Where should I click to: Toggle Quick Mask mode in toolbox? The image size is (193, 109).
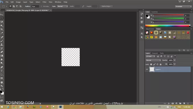click(2, 97)
